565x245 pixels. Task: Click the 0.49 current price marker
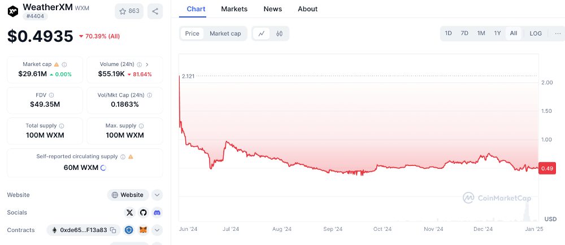[x=546, y=169]
